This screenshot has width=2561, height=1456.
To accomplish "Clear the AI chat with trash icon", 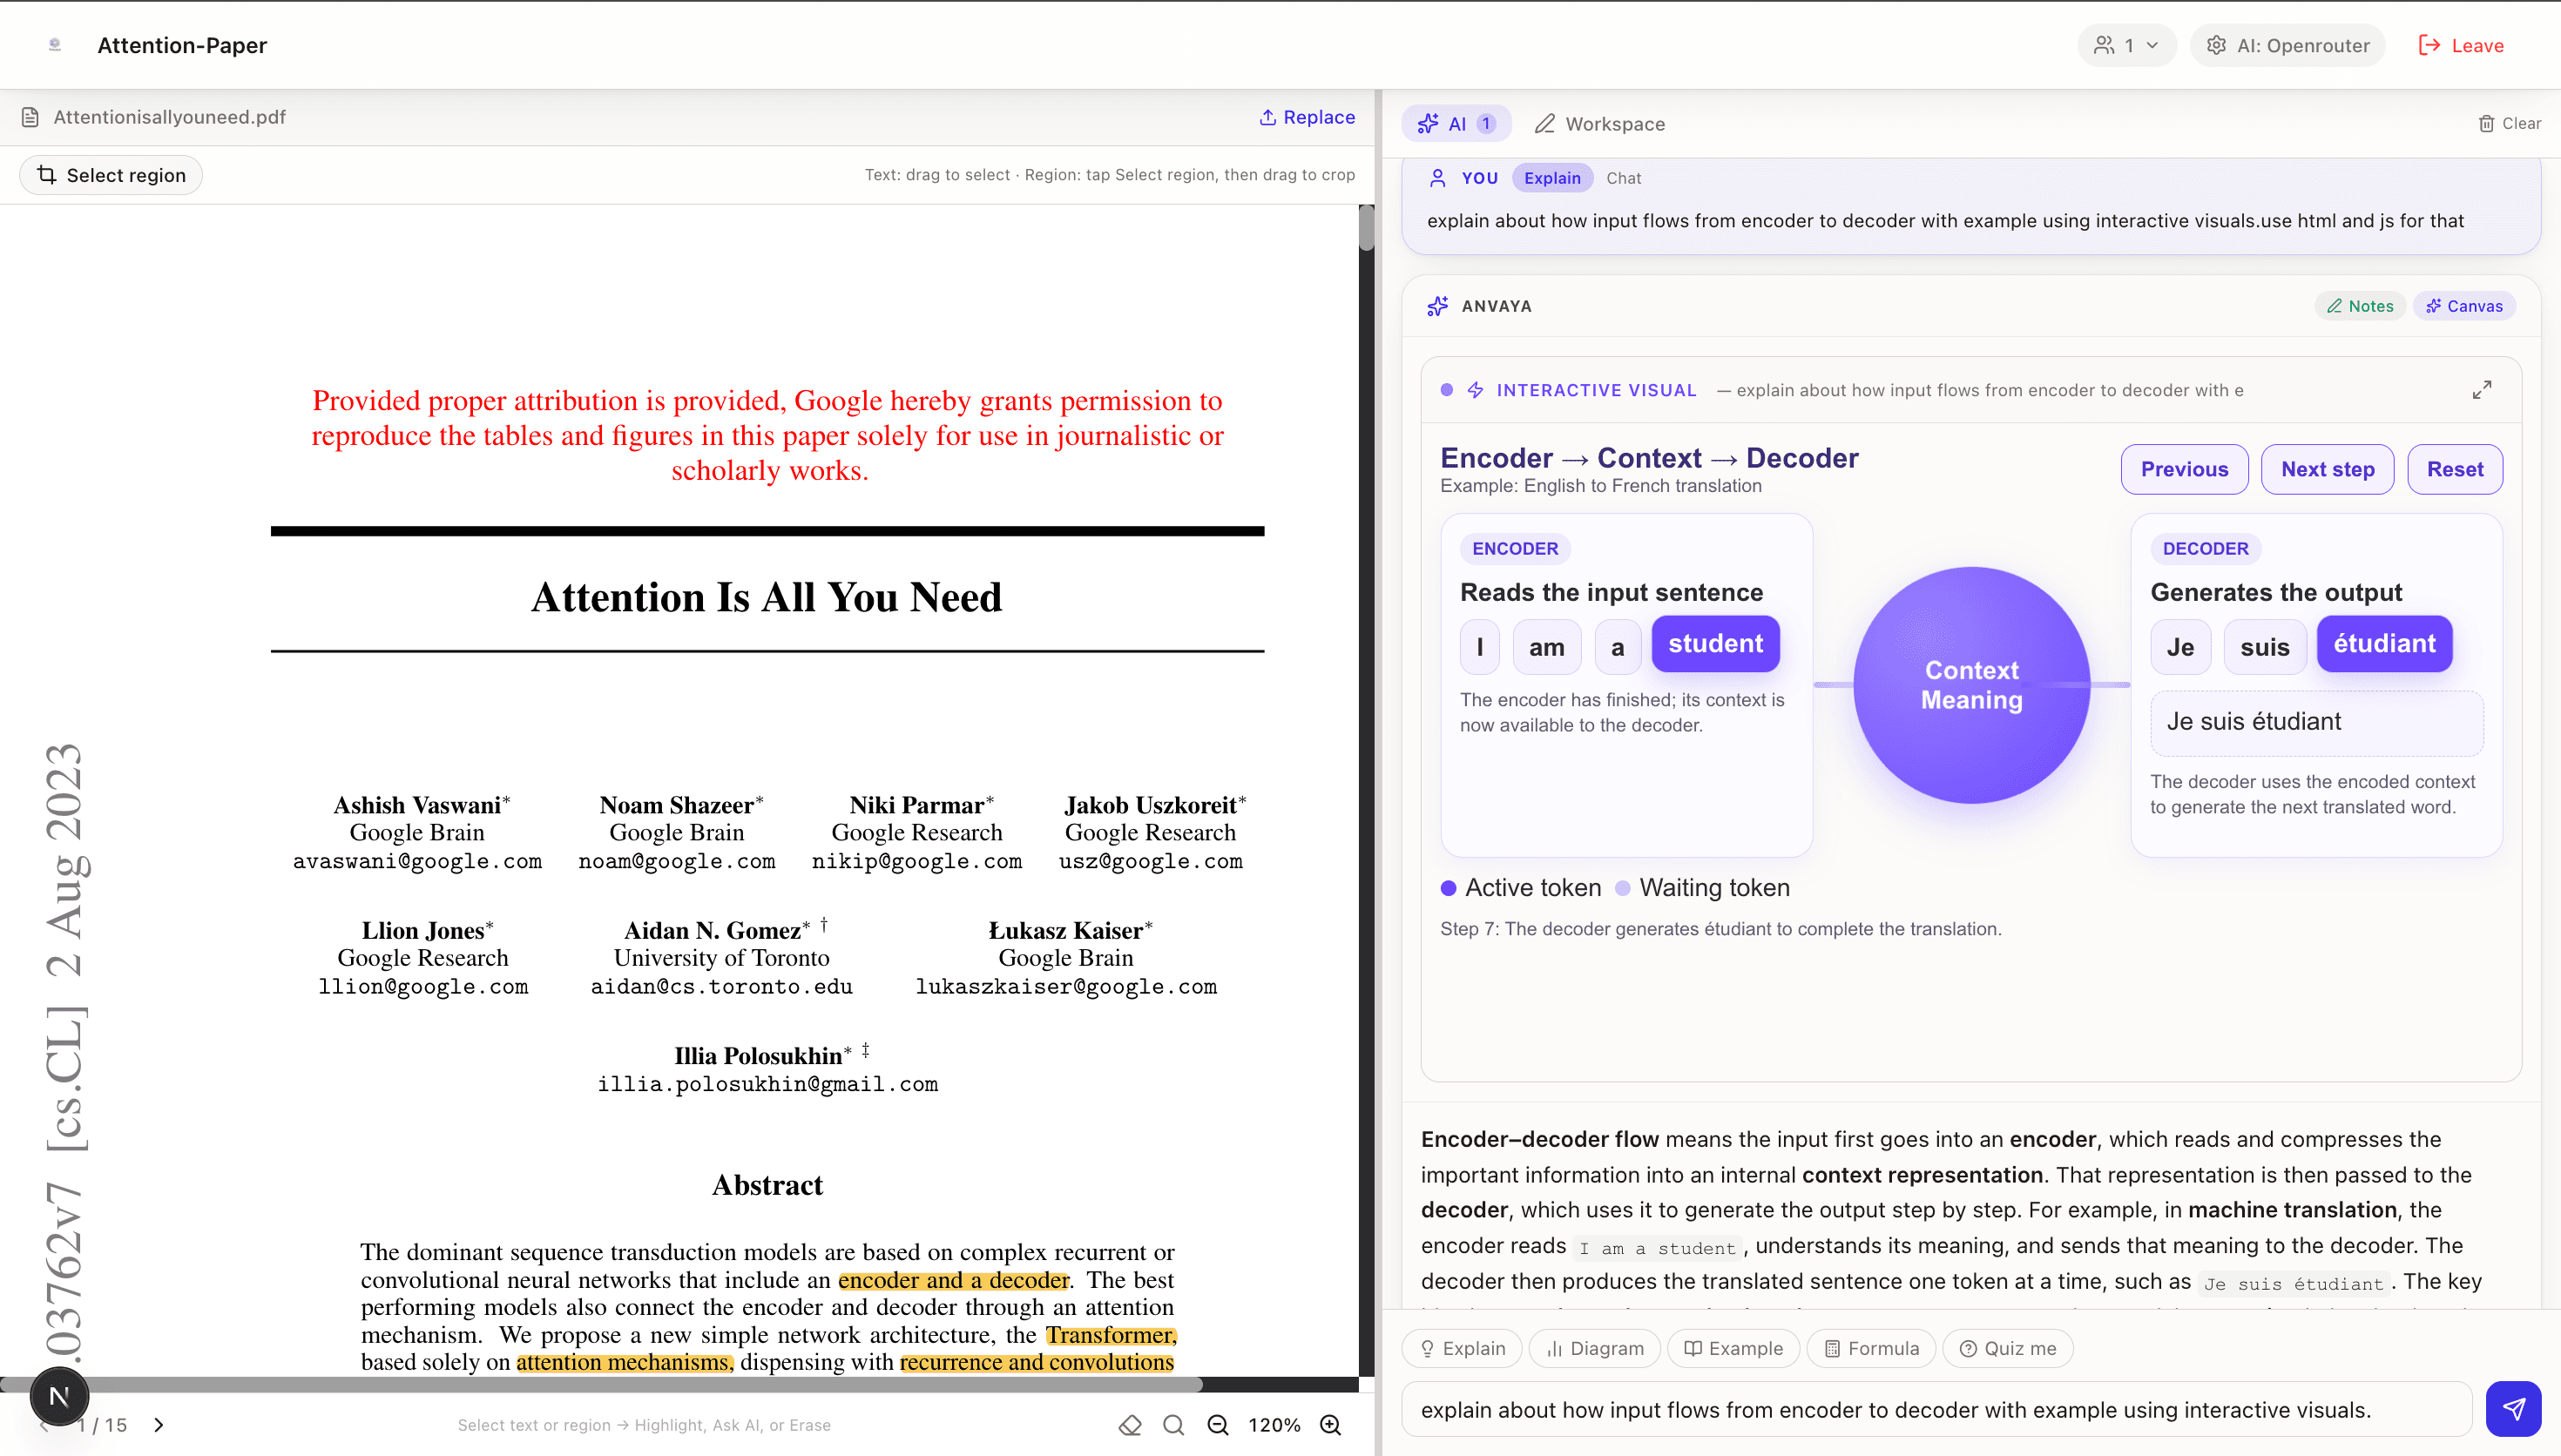I will (x=2509, y=123).
